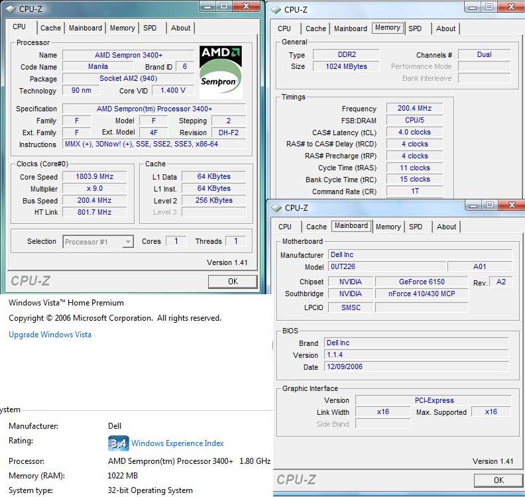Click the memory Type value DDR2
This screenshot has height=497, width=525.
[x=347, y=54]
